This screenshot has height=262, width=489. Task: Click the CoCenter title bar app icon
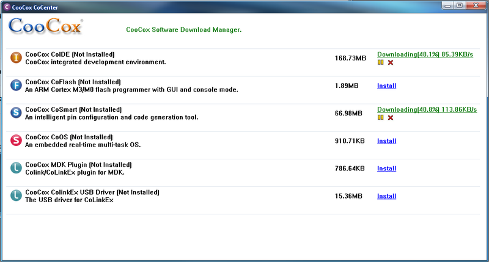(x=7, y=7)
